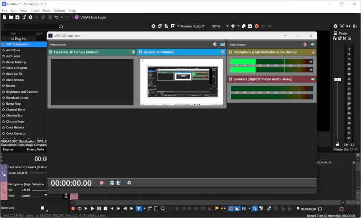Click the screen icon on Generic PnP Monitor bar
The width and height of the screenshot is (361, 218).
pos(223,52)
